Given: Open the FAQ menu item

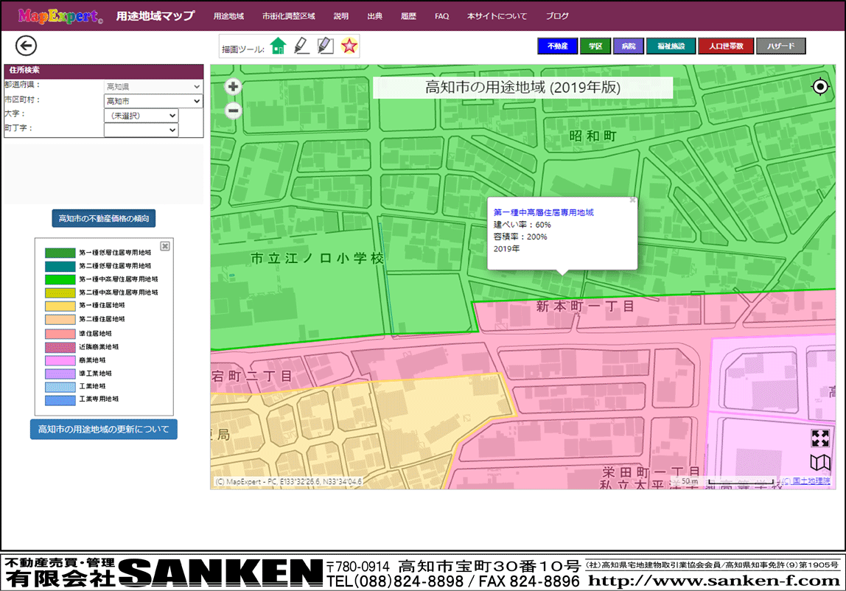Looking at the screenshot, I should [441, 15].
